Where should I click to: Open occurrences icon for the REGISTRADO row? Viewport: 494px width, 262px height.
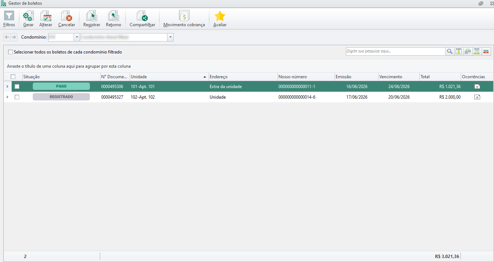[477, 97]
